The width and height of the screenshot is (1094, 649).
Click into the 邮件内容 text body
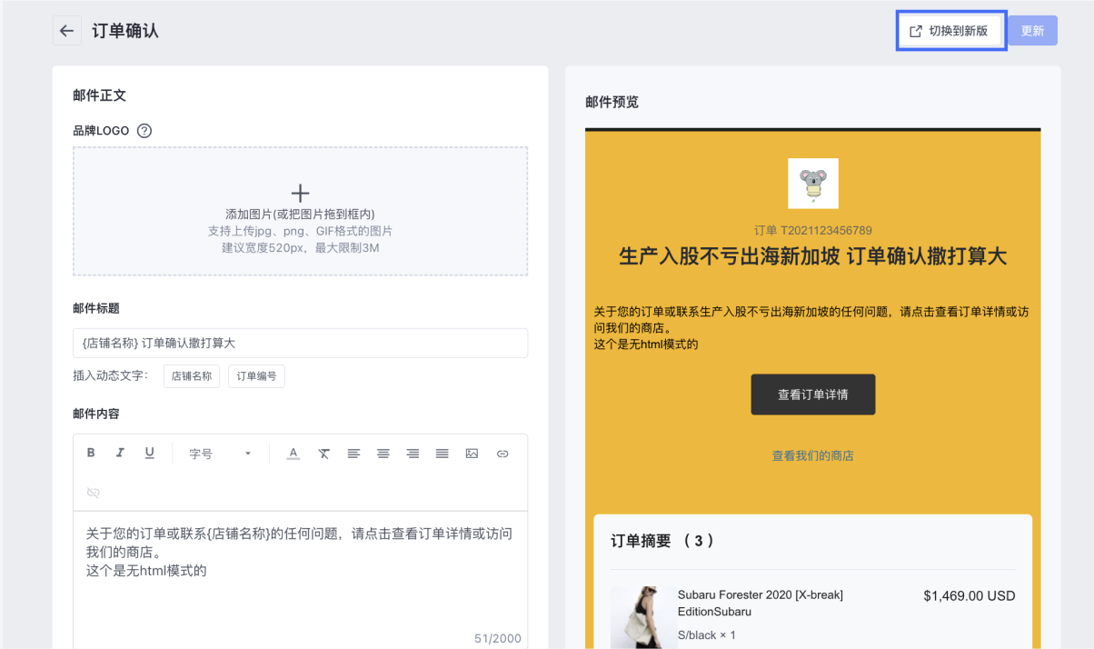(300, 580)
